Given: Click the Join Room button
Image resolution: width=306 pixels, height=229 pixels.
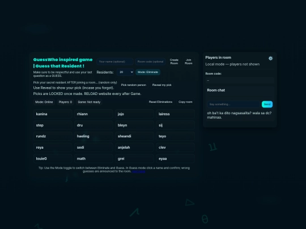Looking at the screenshot, I should [x=189, y=62].
